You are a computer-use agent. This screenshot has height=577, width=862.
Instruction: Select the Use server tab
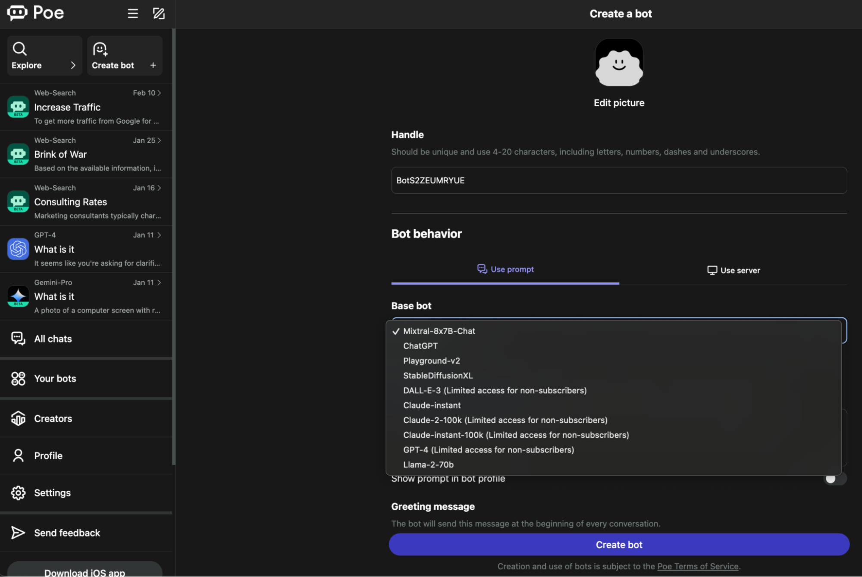(x=733, y=270)
